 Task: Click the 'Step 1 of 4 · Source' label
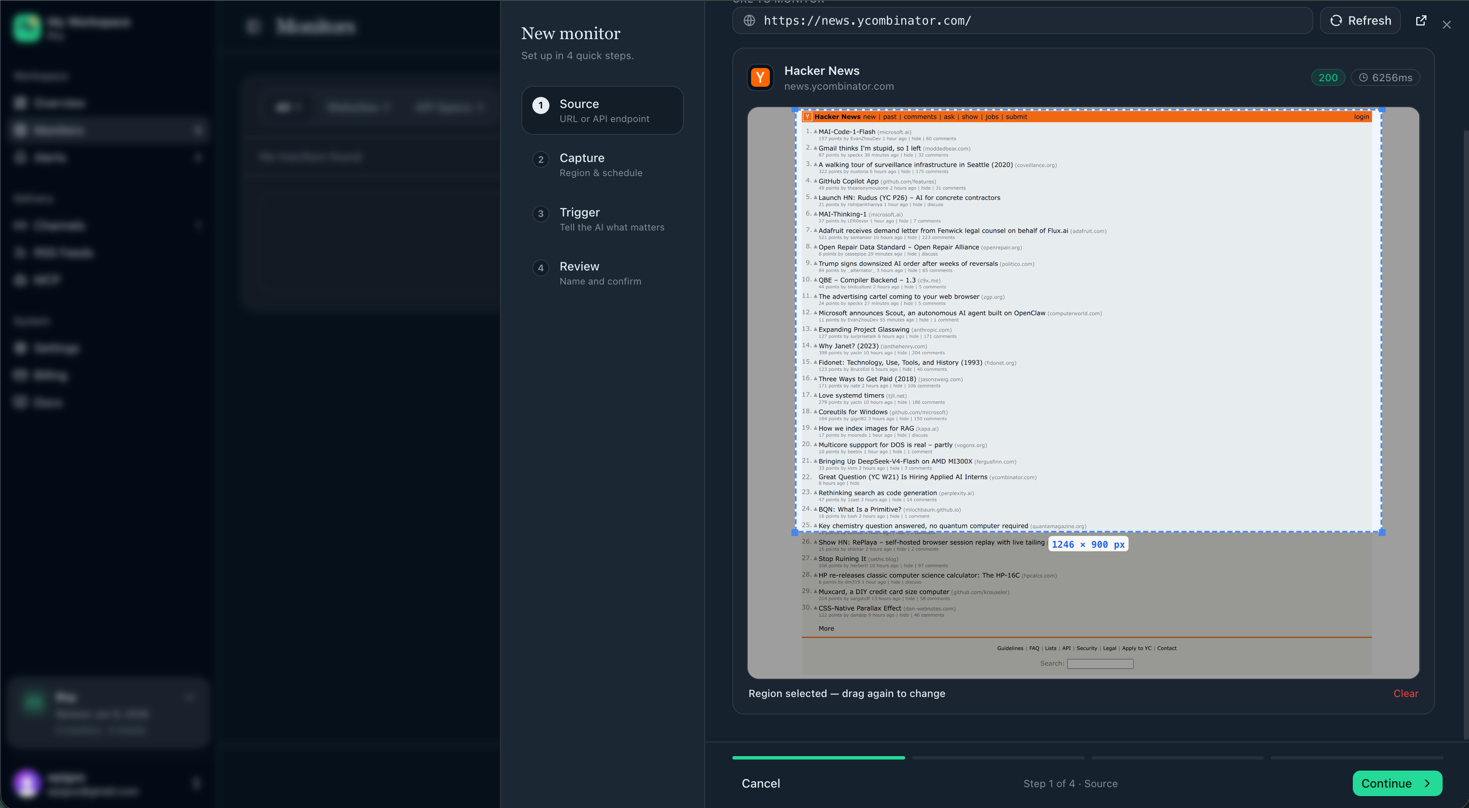click(x=1070, y=783)
